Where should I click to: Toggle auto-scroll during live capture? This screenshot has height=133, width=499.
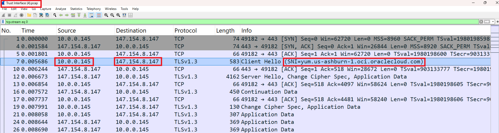point(91,15)
